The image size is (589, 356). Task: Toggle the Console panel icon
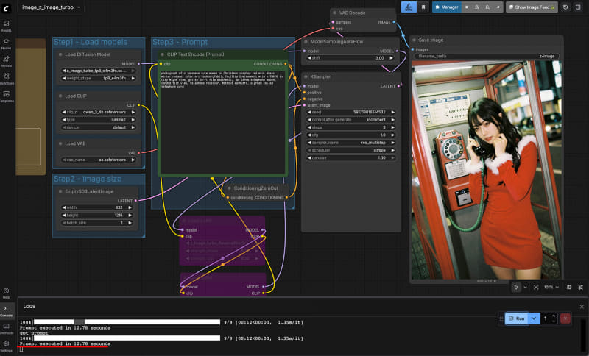coord(7,310)
